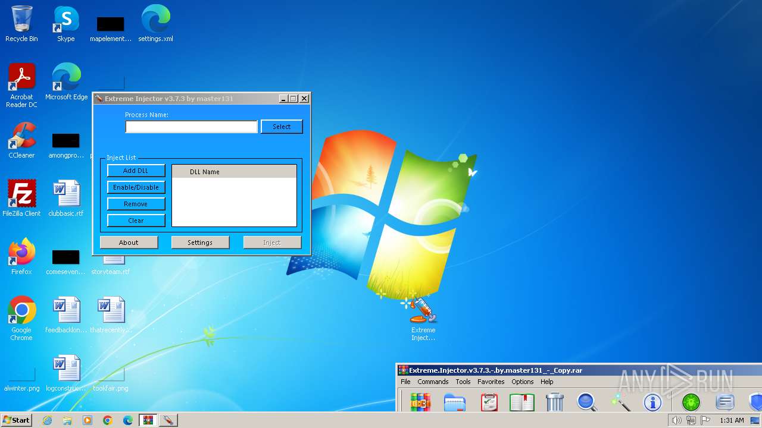Viewport: 762px width, 428px height.
Task: Minimize the Extreme Injector window
Action: coord(283,99)
